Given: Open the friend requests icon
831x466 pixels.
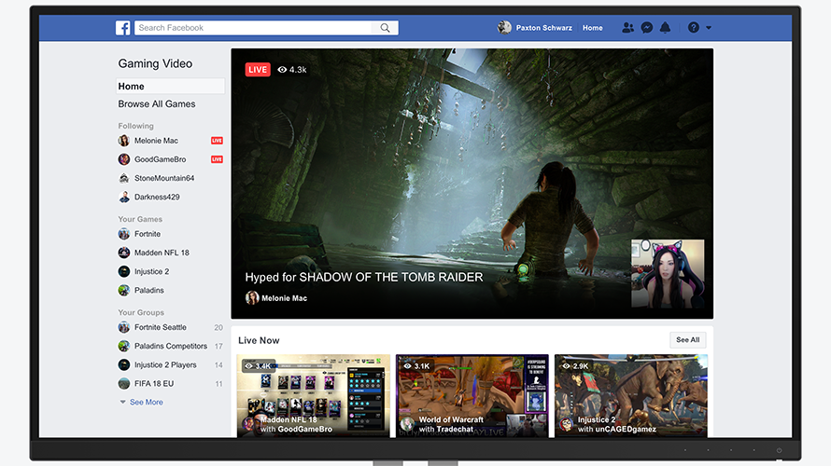Looking at the screenshot, I should pyautogui.click(x=628, y=28).
